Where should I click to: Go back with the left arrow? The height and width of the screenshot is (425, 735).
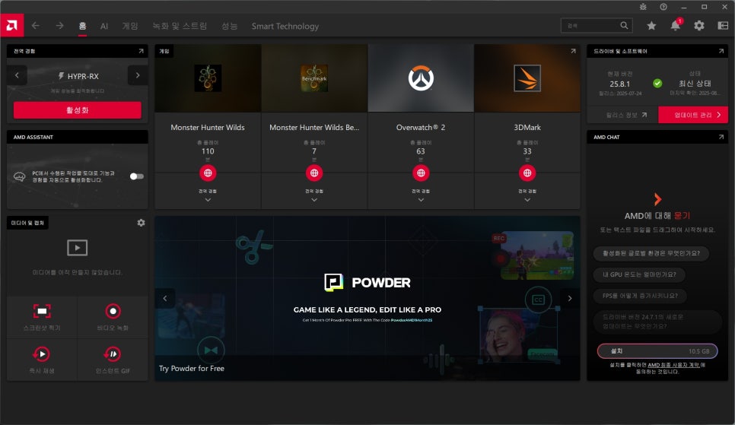point(36,26)
